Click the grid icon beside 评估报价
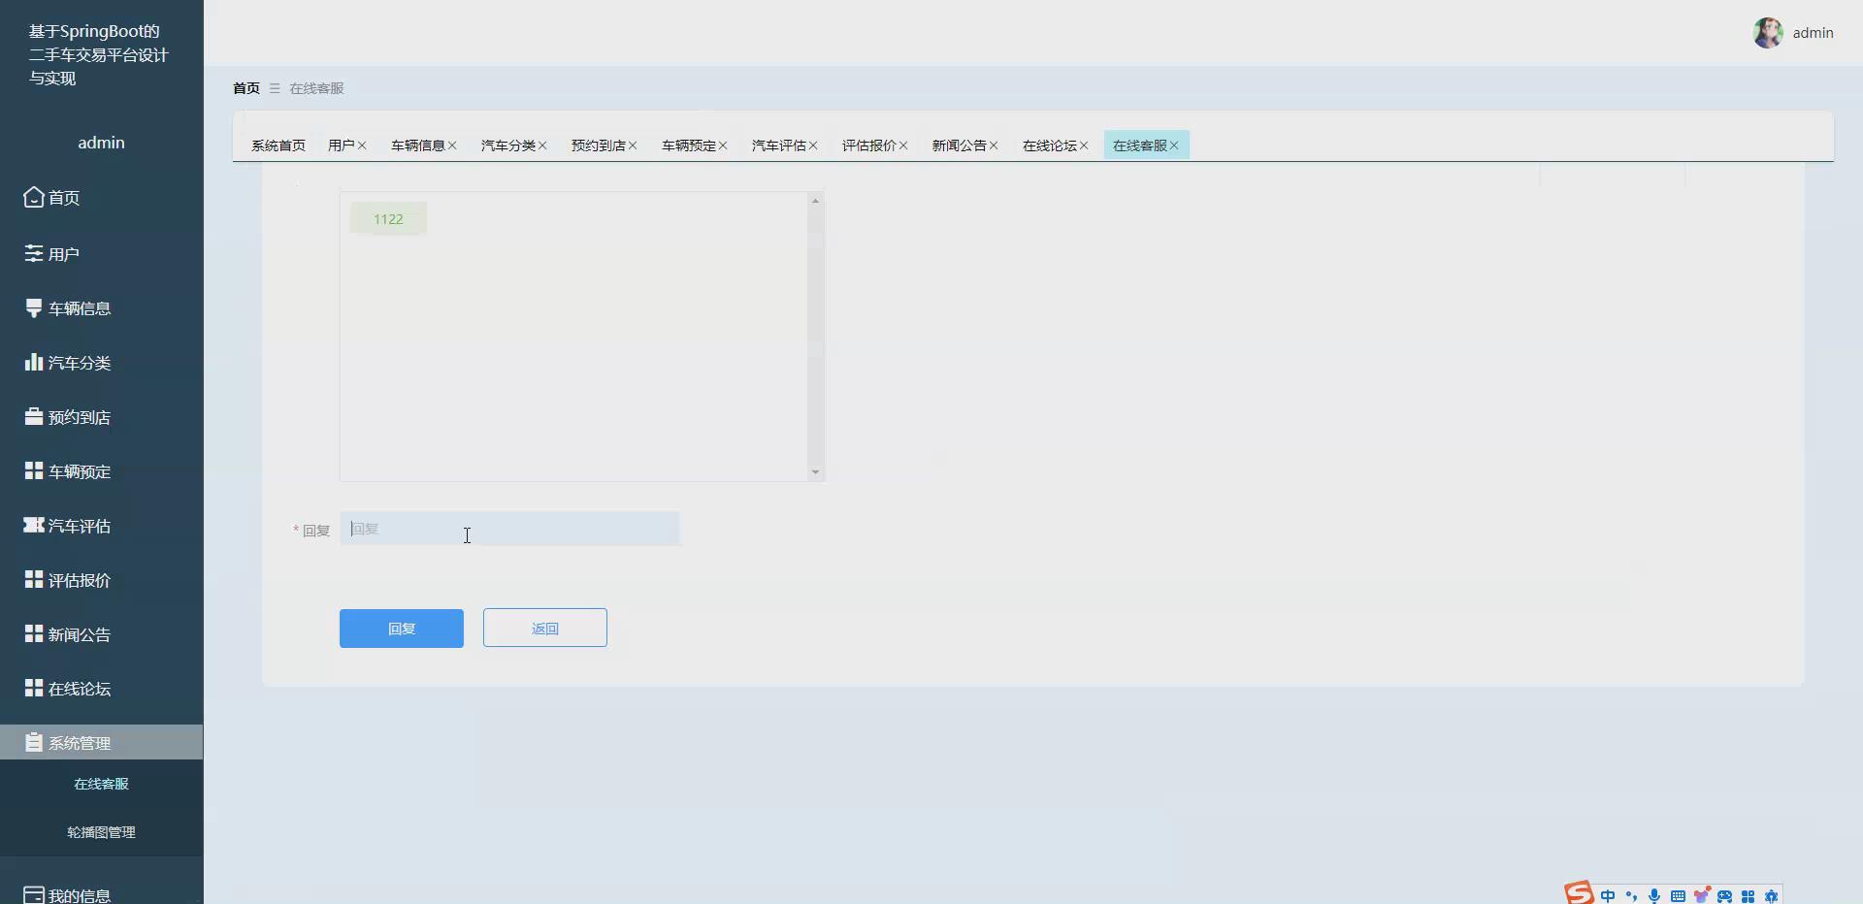The height and width of the screenshot is (904, 1863). (34, 579)
